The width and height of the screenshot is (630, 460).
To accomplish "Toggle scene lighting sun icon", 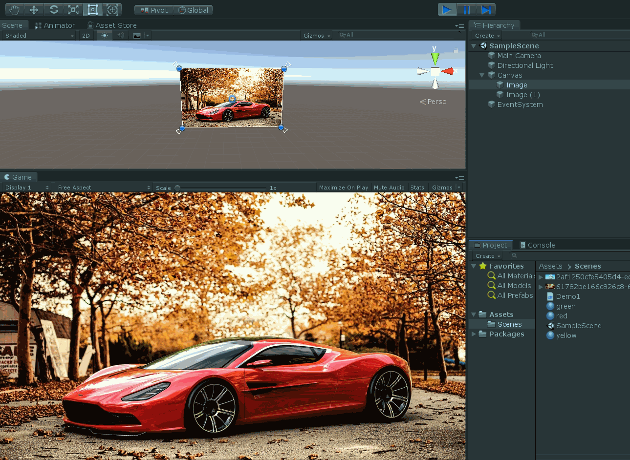I will pyautogui.click(x=105, y=36).
